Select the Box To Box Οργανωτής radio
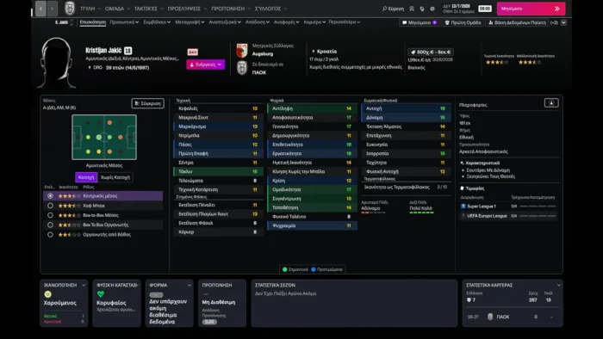Image resolution: width=603 pixels, height=339 pixels. 50,225
